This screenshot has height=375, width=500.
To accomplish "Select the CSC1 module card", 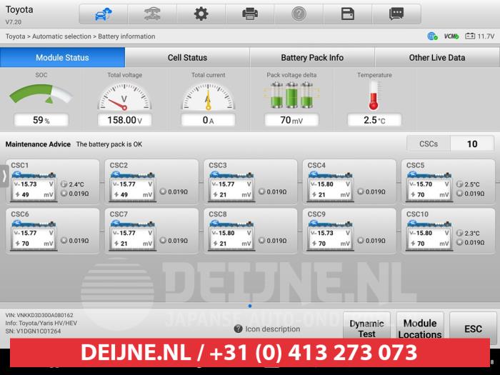I will click(54, 181).
